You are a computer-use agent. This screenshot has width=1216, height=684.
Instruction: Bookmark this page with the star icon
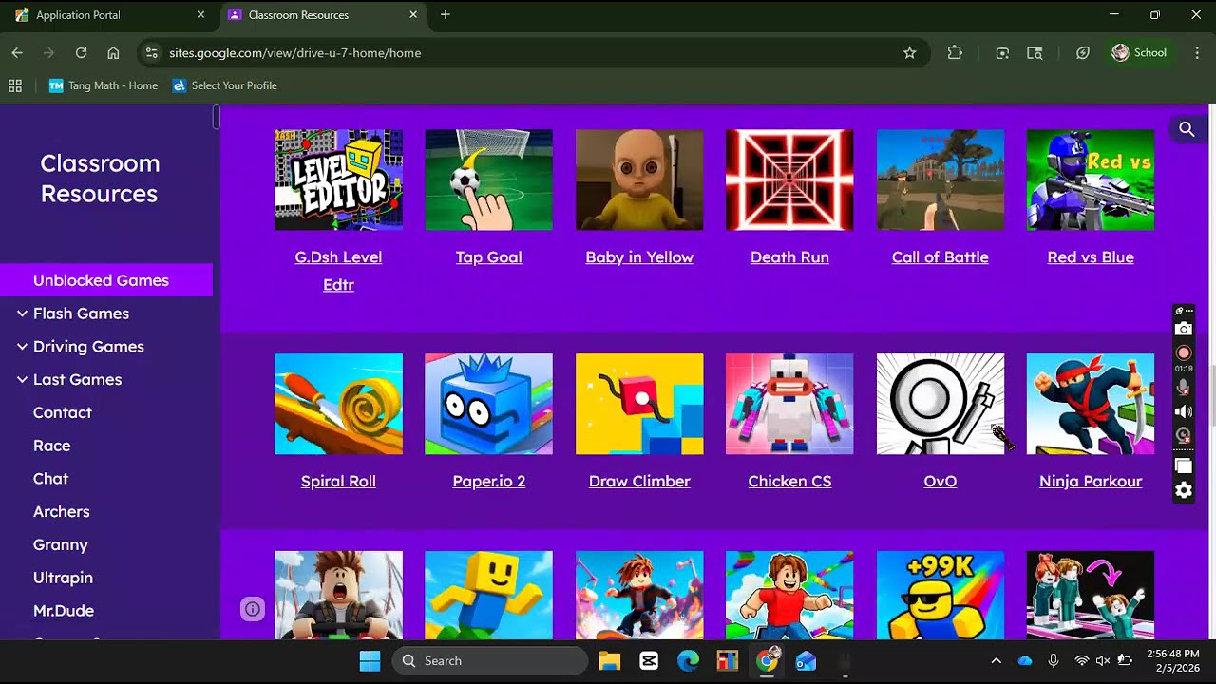(909, 53)
